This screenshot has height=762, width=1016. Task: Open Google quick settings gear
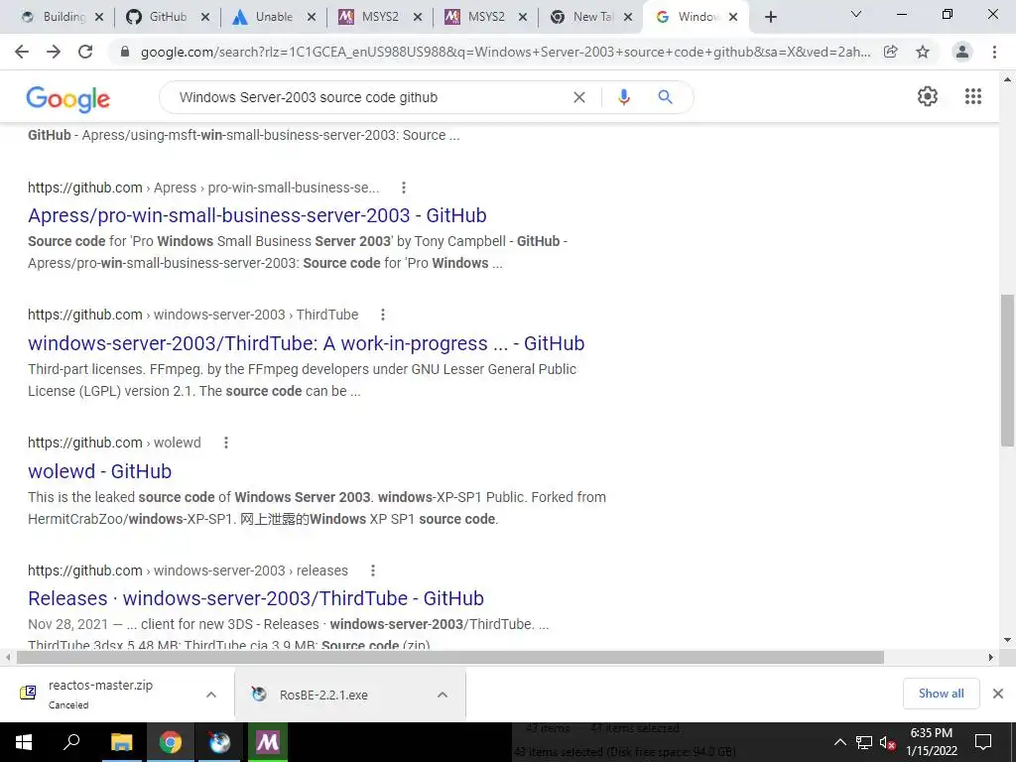pos(928,96)
